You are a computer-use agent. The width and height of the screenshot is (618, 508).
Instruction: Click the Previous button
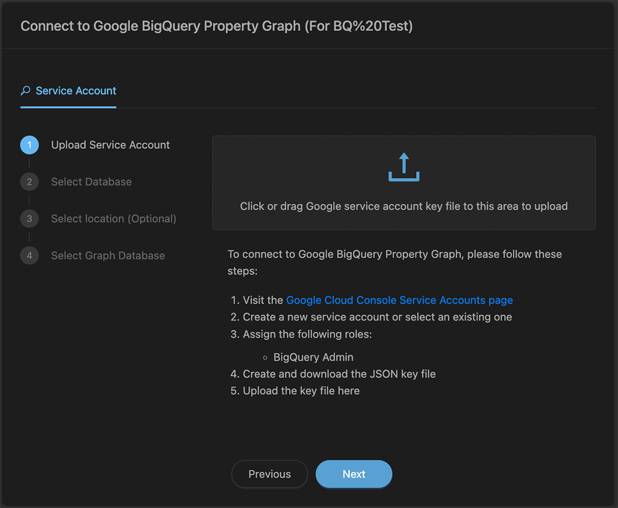coord(270,474)
